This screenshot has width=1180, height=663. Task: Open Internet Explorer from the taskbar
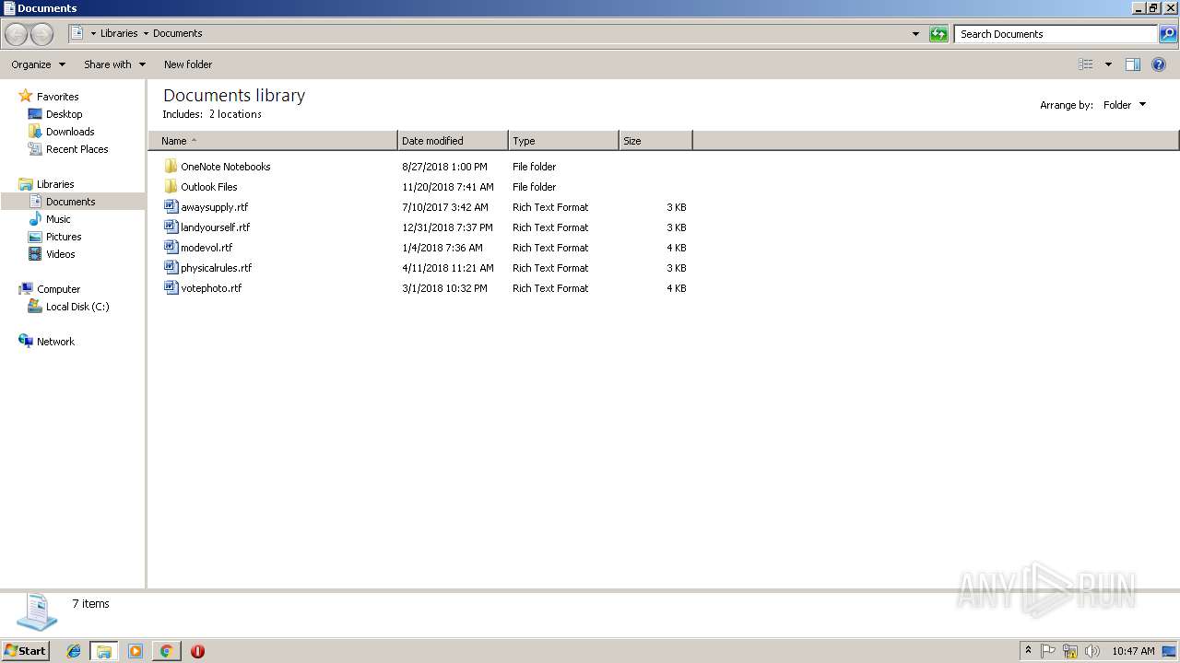pyautogui.click(x=74, y=651)
